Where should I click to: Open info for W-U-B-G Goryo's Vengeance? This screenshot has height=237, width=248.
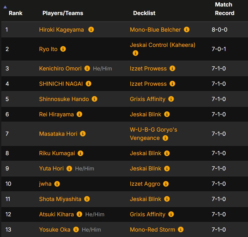point(165,138)
